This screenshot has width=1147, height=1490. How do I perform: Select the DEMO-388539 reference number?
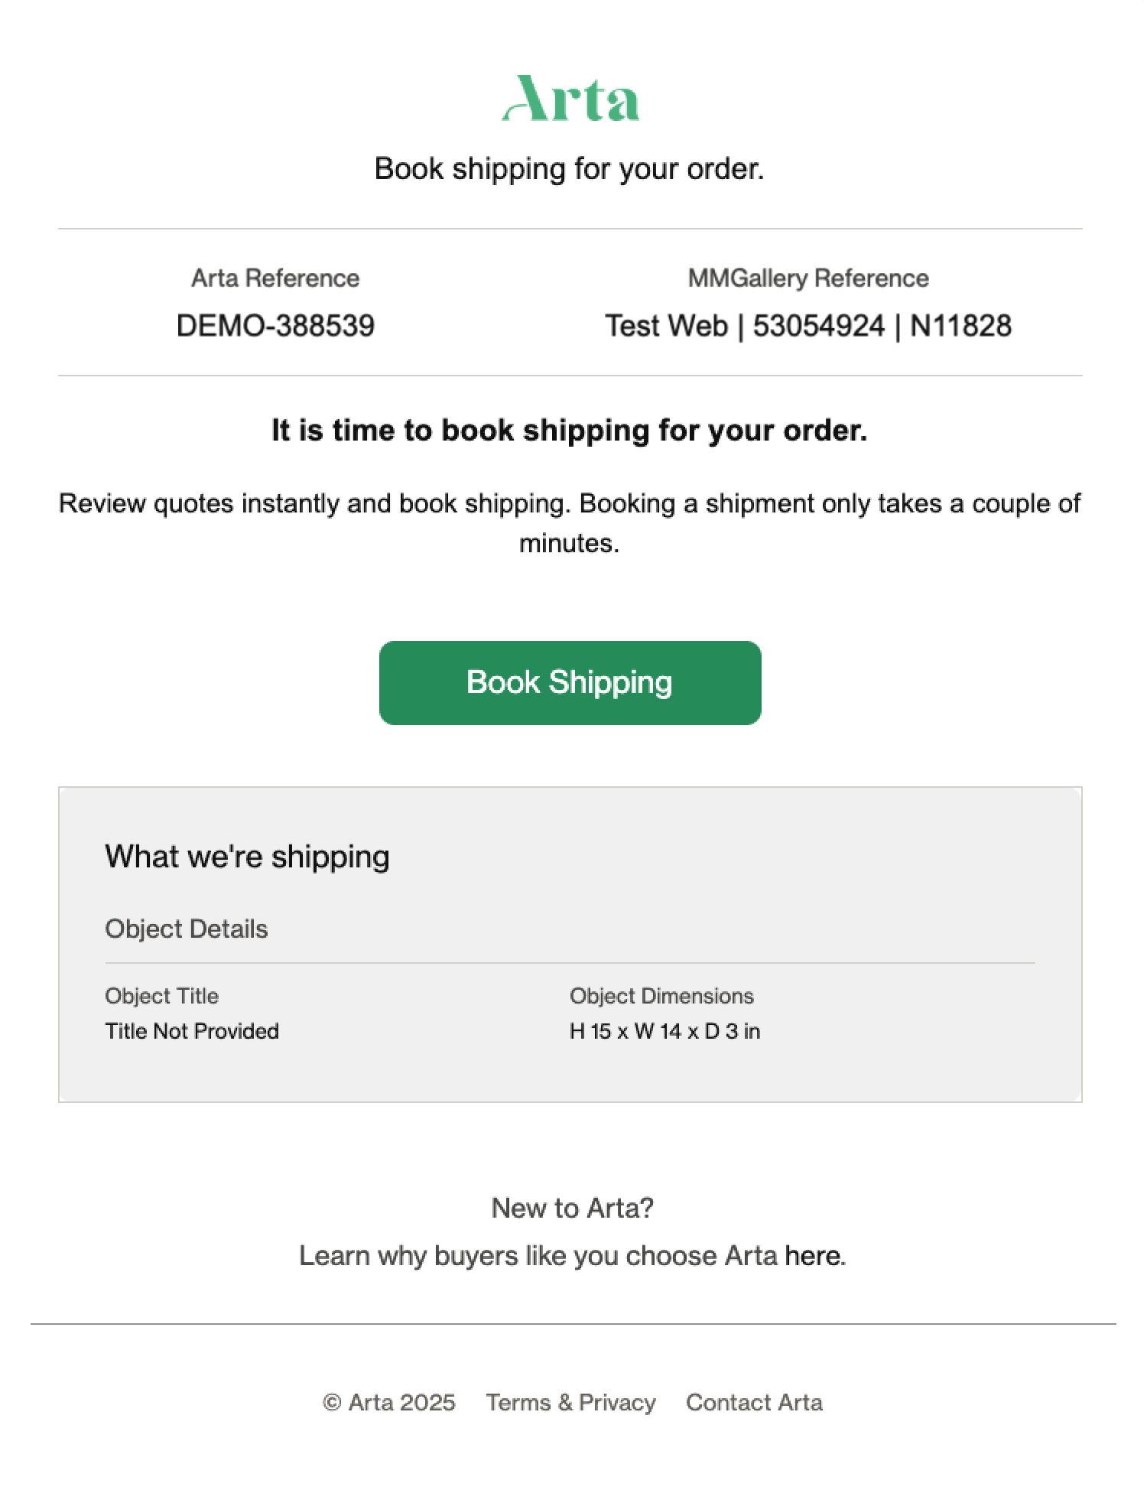click(275, 326)
